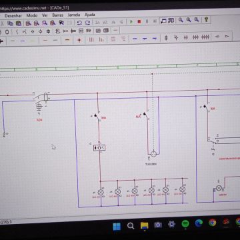Open the Ajuda menu
This screenshot has height=240, width=240.
pyautogui.click(x=90, y=15)
